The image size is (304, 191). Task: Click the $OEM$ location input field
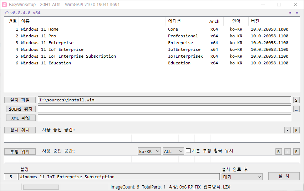(164, 109)
